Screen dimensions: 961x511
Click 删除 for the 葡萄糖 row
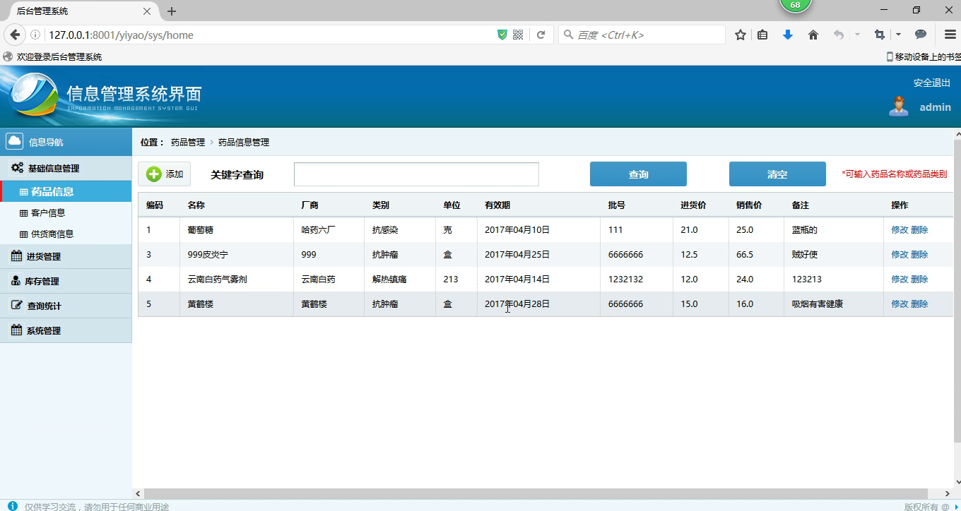pyautogui.click(x=919, y=229)
